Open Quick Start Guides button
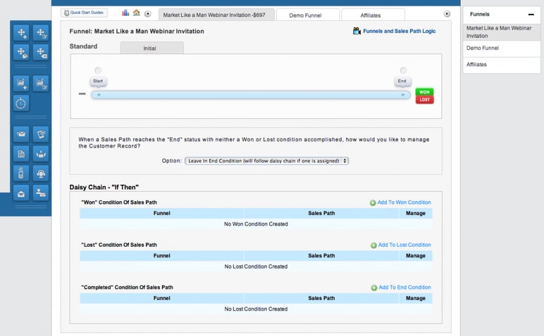Screen dimensions: 544x336 tap(84, 12)
